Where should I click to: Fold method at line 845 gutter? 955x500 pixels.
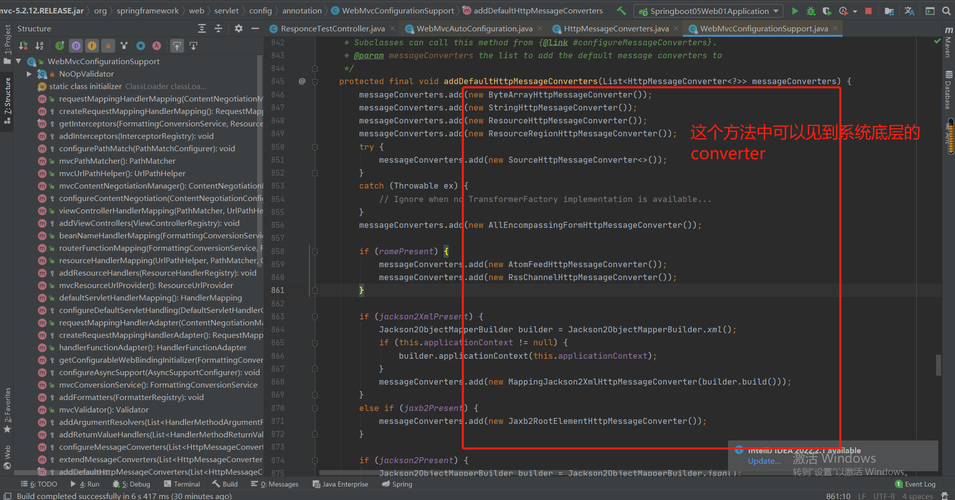click(315, 82)
